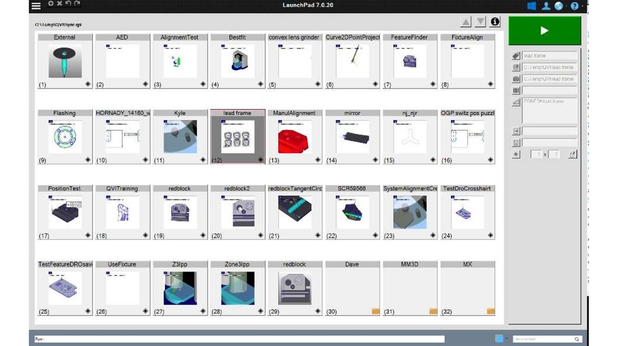Expand the blue color dropdown near search
This screenshot has height=346, width=618.
(x=506, y=339)
